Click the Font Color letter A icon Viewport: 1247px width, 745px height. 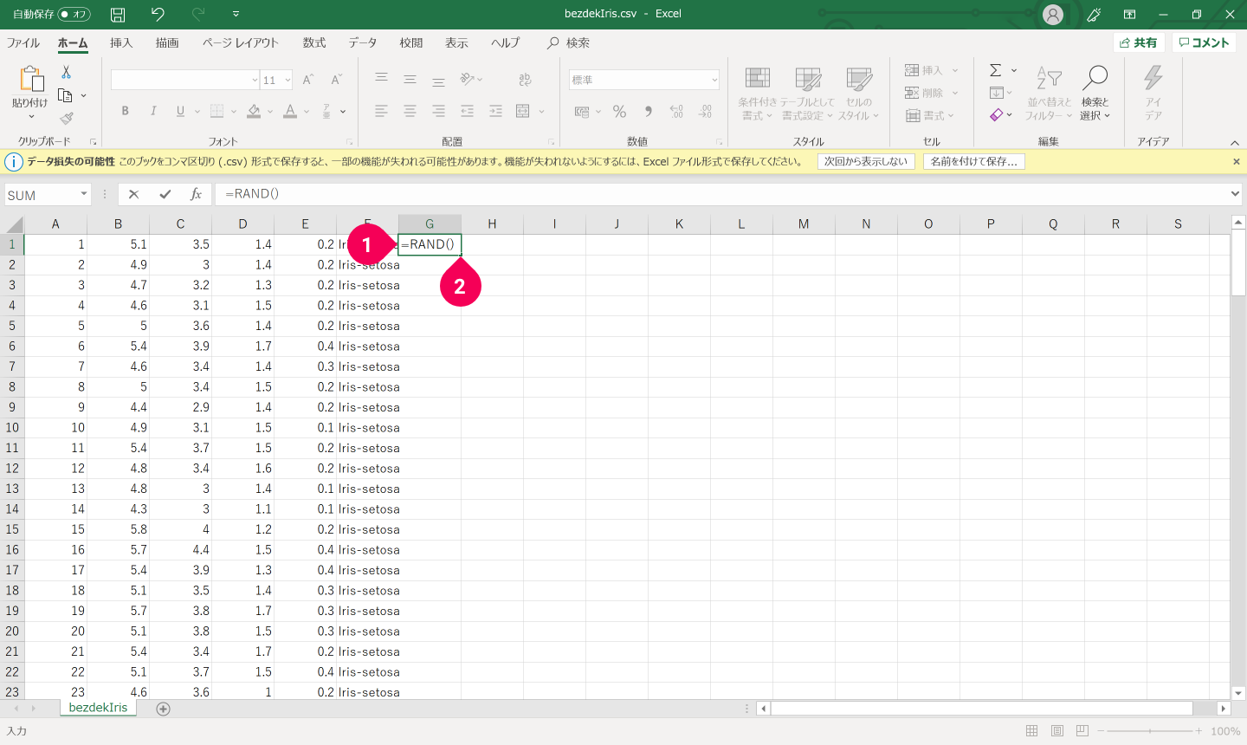coord(290,111)
